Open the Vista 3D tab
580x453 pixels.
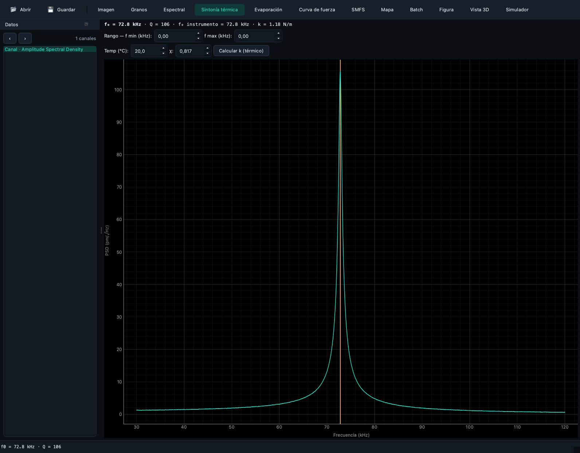coord(479,9)
